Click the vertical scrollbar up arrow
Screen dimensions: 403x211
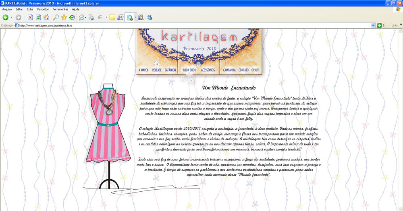[401, 31]
